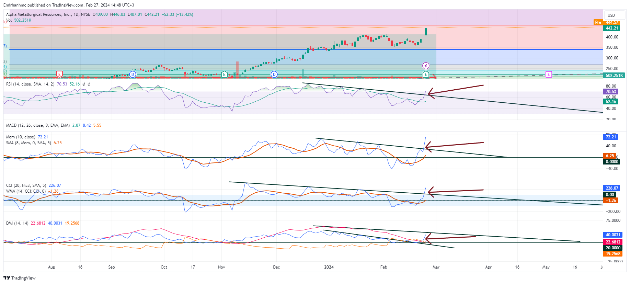Click the 6.25 momentum SMA axis label

[x=610, y=156]
